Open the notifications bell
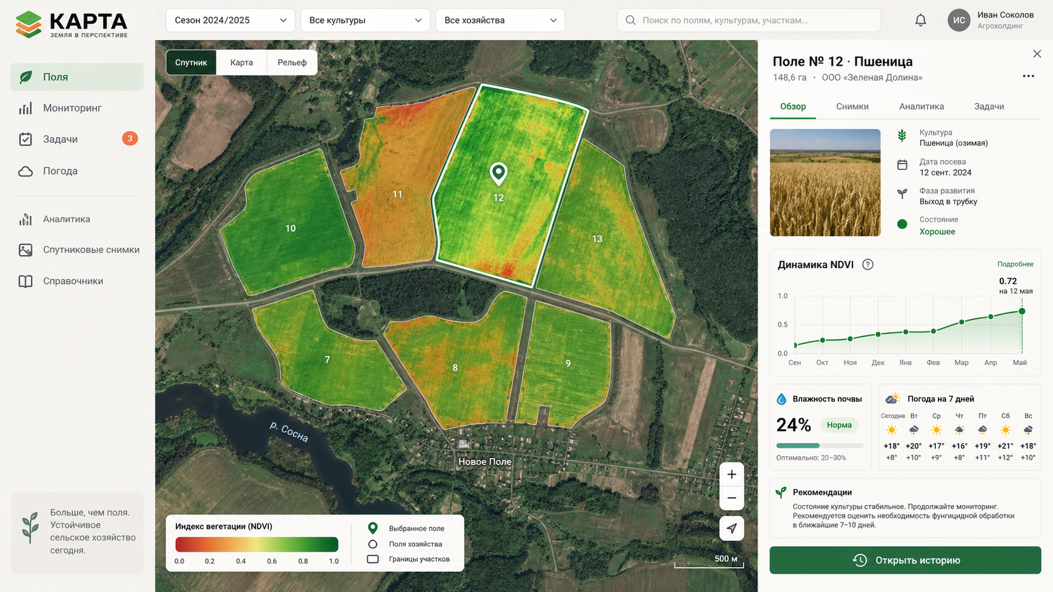 click(920, 20)
